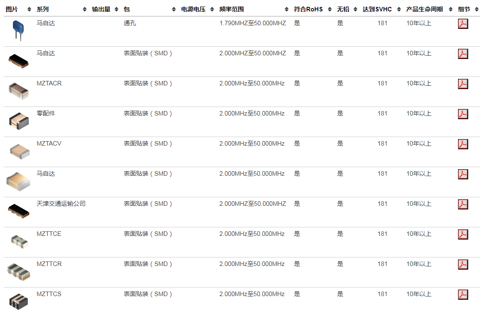Sort by the 电源电压 column arrows
Screen dimensions: 480x316
[x=212, y=9]
